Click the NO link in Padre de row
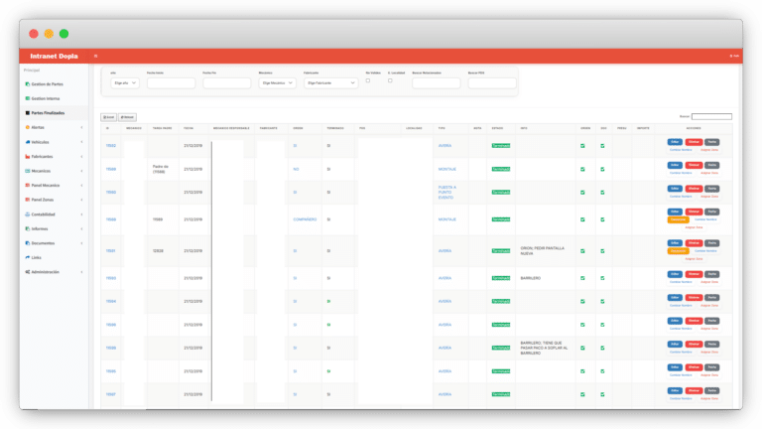This screenshot has width=762, height=429. coord(296,169)
